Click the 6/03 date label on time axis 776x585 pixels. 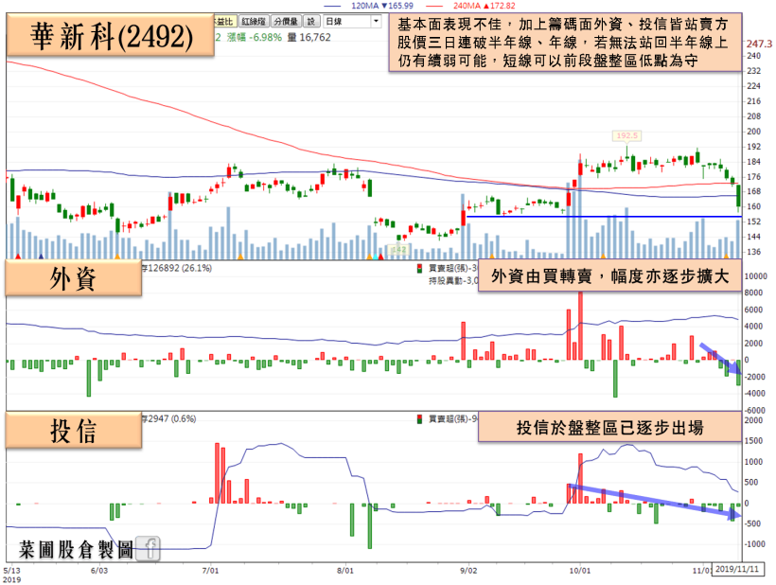tap(99, 571)
